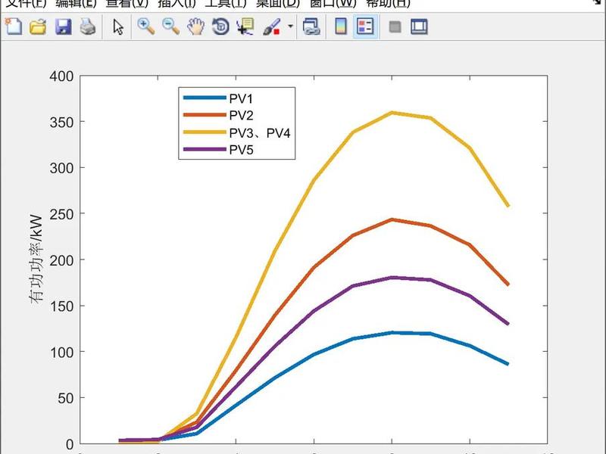Select the PV3、PV4 legend label
The width and height of the screenshot is (606, 454).
[260, 133]
